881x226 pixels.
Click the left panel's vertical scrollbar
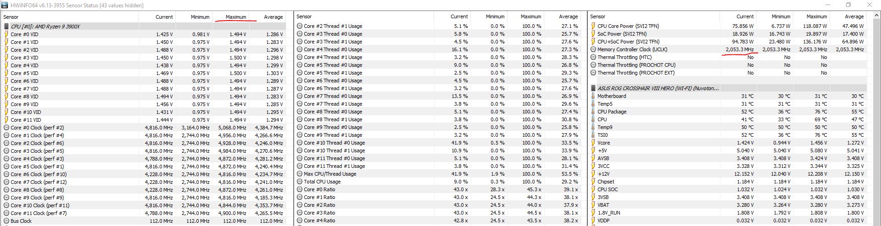pos(289,119)
